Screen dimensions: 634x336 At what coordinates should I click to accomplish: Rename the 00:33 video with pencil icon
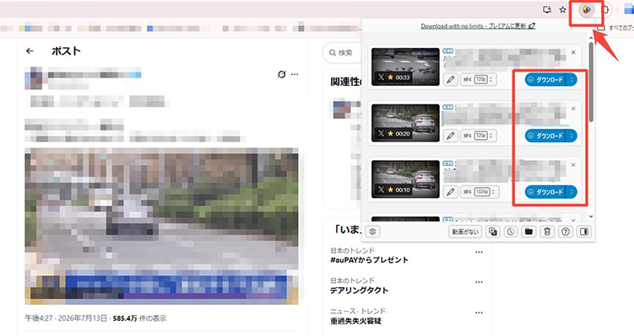tap(451, 80)
